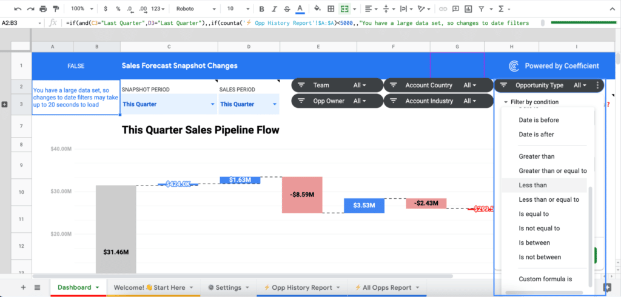The image size is (621, 297).
Task: Toggle bold formatting
Action: pos(261,8)
